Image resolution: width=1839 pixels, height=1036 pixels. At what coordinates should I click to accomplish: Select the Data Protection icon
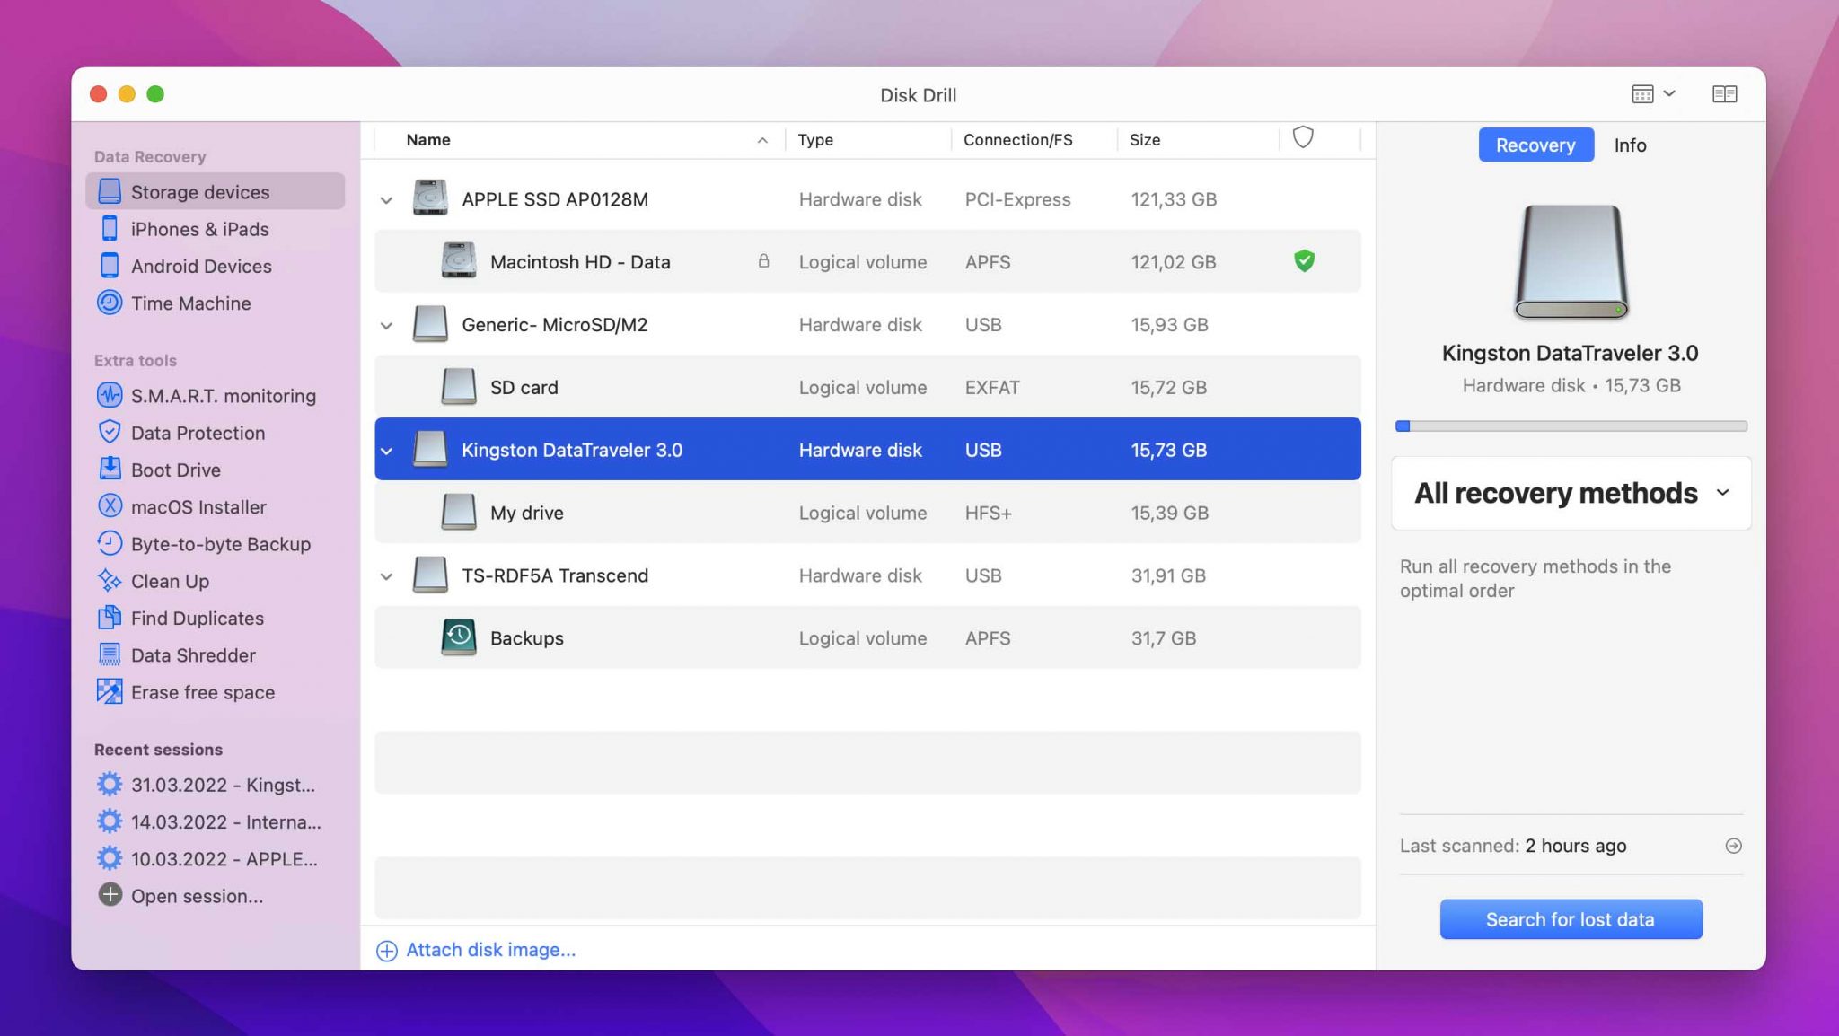(x=109, y=432)
